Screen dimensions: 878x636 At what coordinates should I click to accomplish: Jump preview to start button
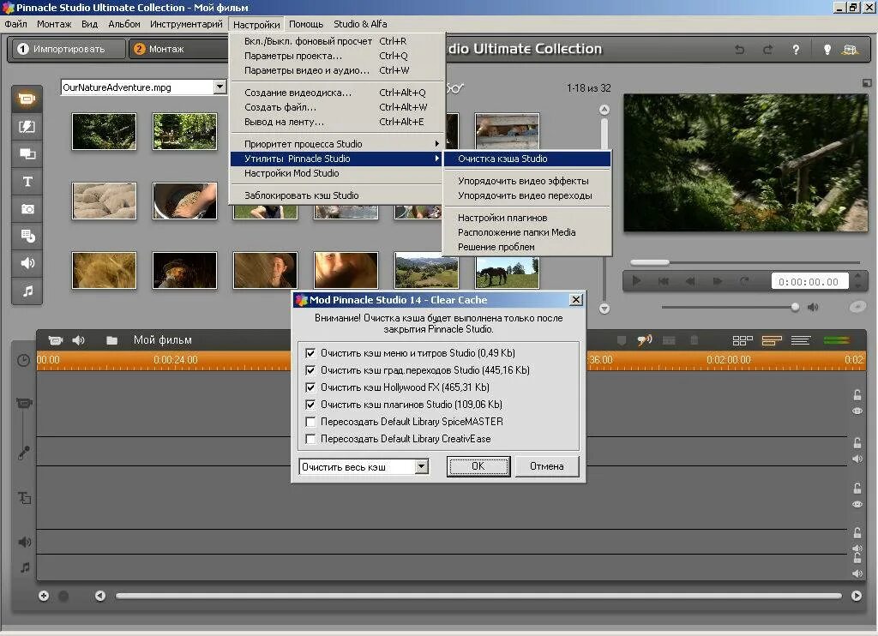coord(663,281)
